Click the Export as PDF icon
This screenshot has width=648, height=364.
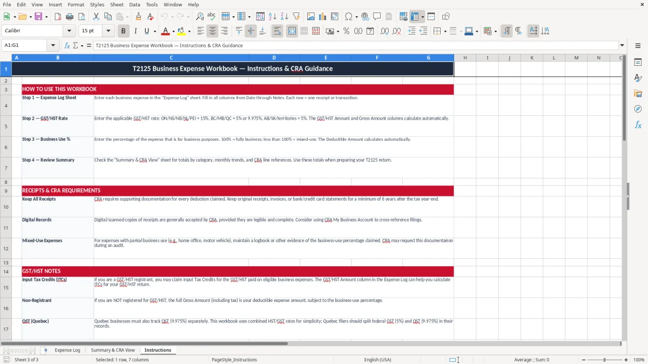click(x=58, y=17)
